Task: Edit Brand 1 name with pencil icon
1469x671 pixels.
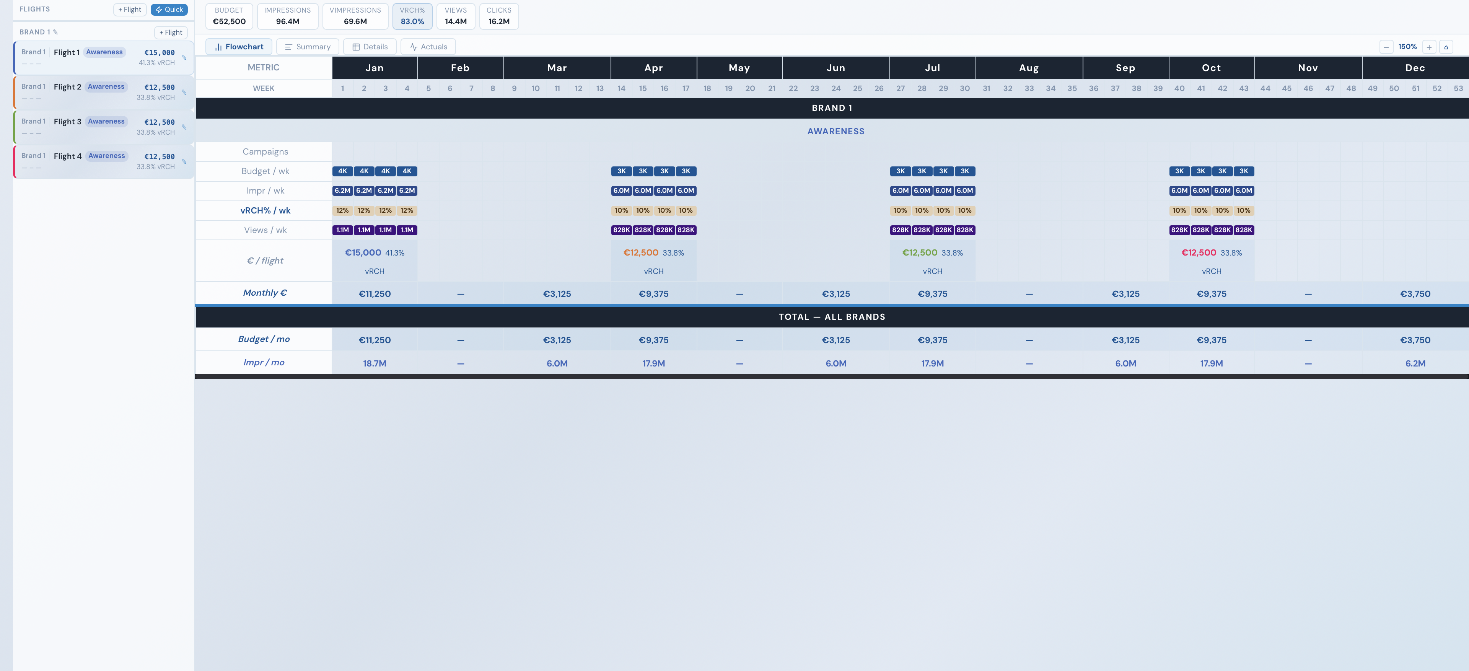Action: [x=55, y=33]
